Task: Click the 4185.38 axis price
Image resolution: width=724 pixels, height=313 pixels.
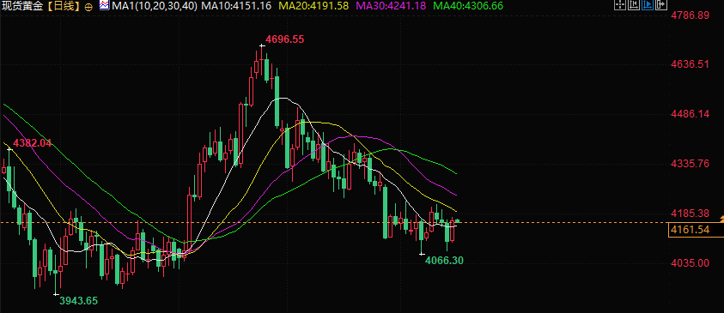Action: (690, 214)
